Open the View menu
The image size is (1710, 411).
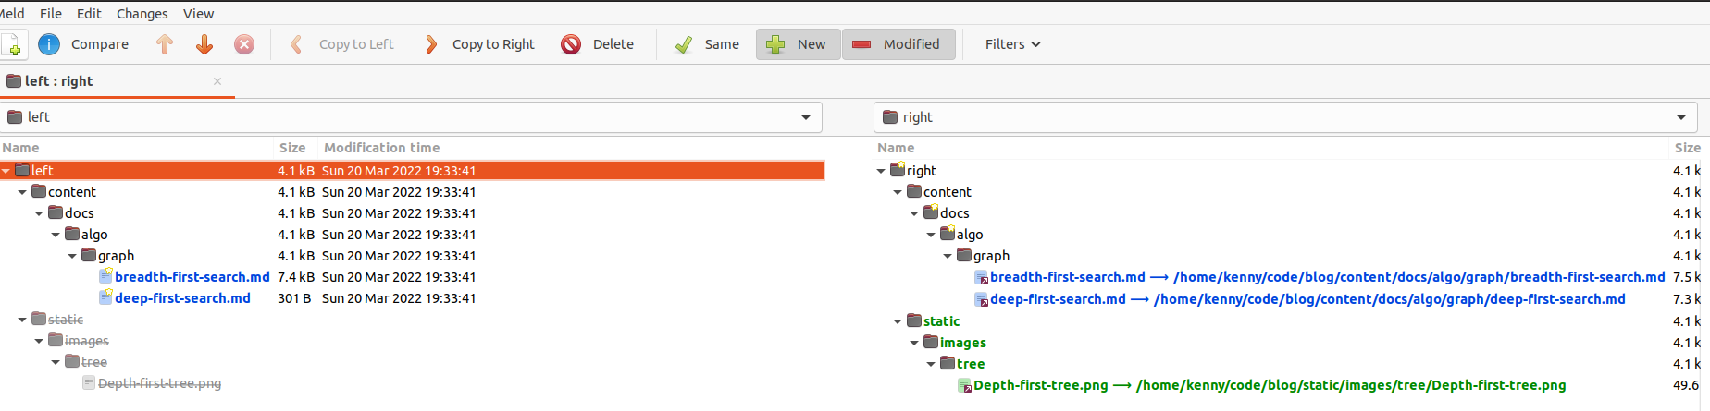click(198, 14)
